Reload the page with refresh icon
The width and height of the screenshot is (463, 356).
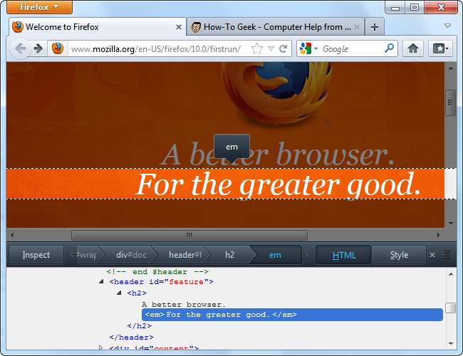point(283,48)
